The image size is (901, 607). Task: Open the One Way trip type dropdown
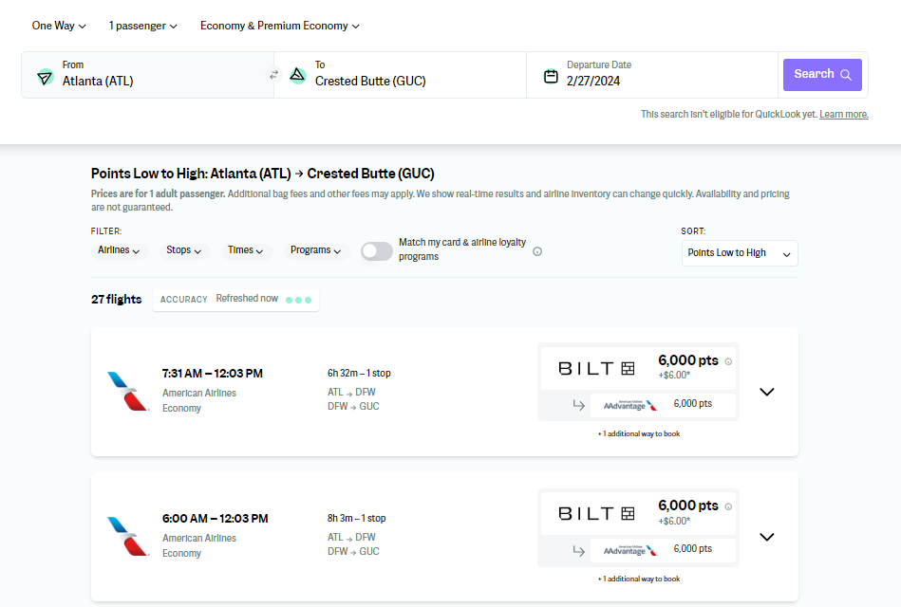(59, 26)
